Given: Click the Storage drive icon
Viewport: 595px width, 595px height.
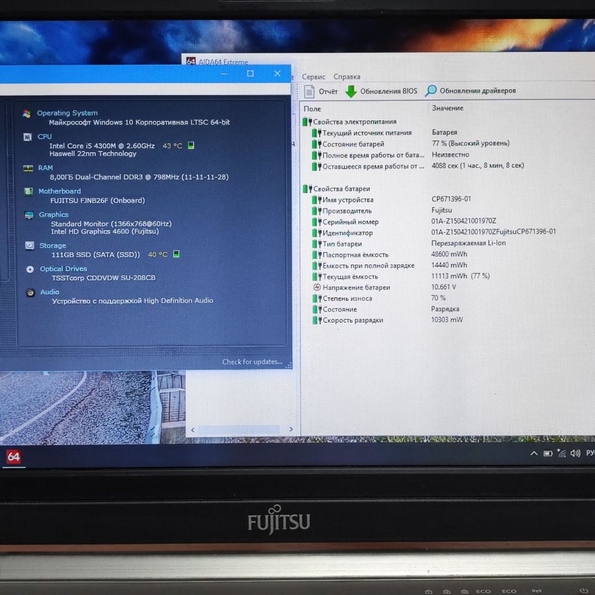Looking at the screenshot, I should tap(30, 246).
